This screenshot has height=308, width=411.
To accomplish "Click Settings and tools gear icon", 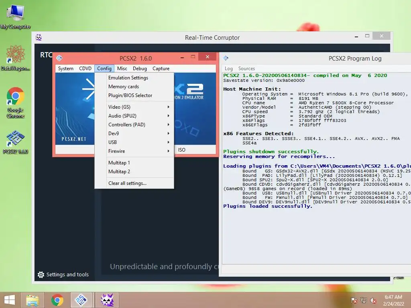I will point(41,274).
